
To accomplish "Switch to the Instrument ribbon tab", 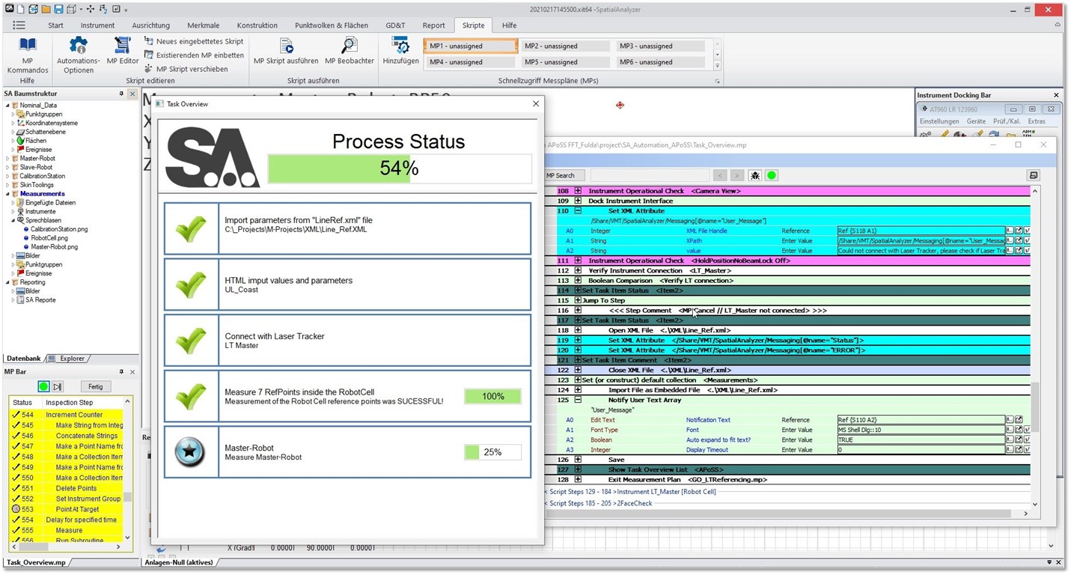I will 98,25.
